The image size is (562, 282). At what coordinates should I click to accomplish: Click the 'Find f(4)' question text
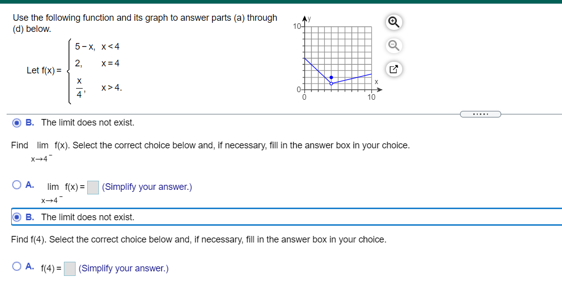[198, 240]
